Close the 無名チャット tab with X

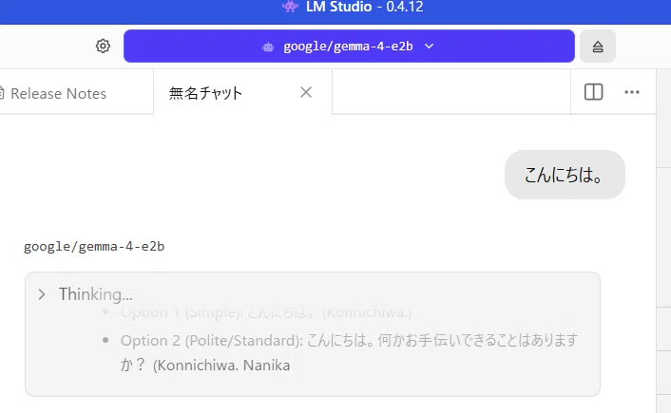(305, 92)
